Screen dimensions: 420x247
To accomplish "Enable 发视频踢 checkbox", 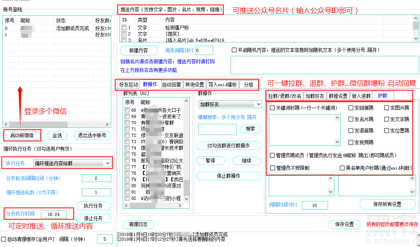I will tap(351, 142).
